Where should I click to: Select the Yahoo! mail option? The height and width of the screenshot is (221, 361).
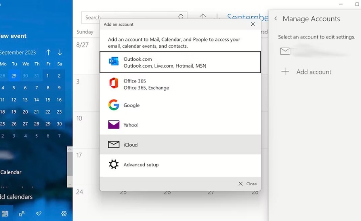point(180,125)
